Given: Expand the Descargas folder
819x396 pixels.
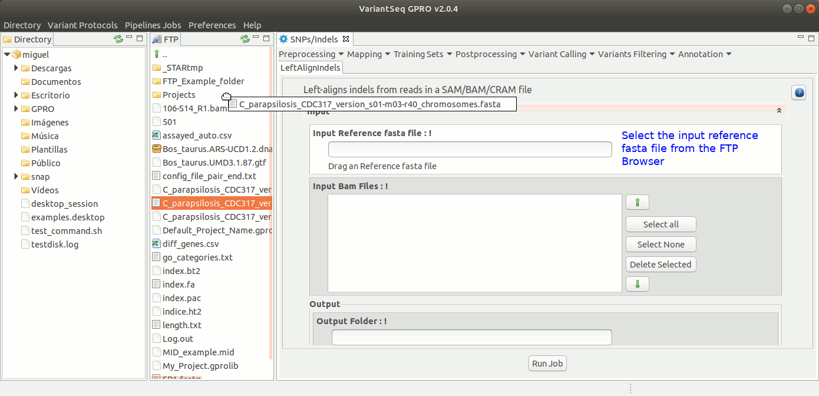Looking at the screenshot, I should [16, 68].
